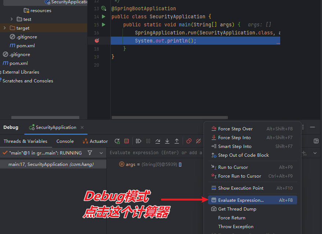This screenshot has height=234, width=322.
Task: Choose Run to Cursor menu item
Action: point(252,167)
